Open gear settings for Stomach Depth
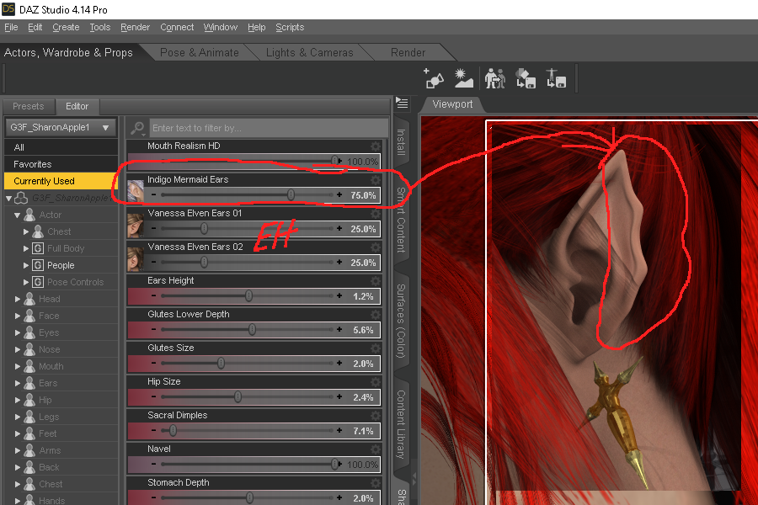The width and height of the screenshot is (758, 505). [375, 483]
